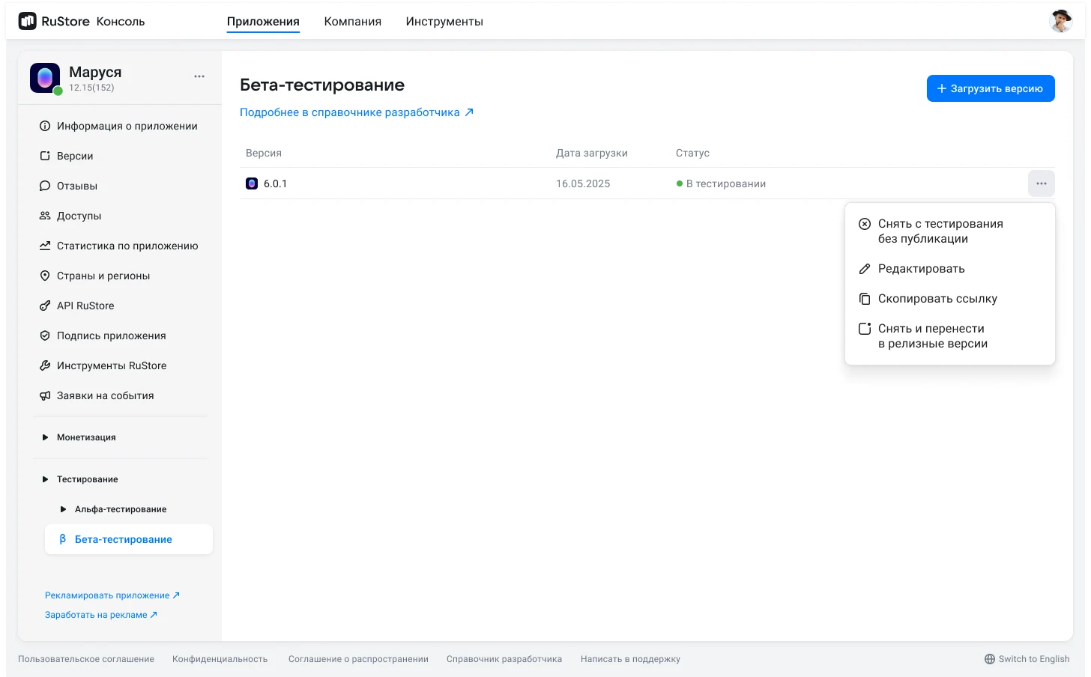
Task: Switch to the Приложения tab
Action: pos(263,22)
